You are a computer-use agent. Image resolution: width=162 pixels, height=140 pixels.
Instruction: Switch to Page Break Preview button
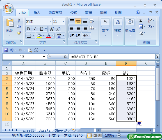pyautogui.click(x=100, y=136)
